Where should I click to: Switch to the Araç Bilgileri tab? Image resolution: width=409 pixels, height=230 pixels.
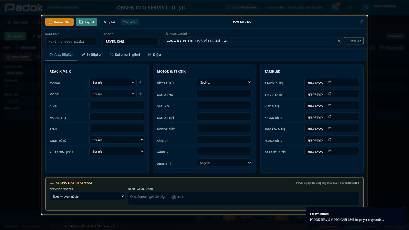click(61, 55)
